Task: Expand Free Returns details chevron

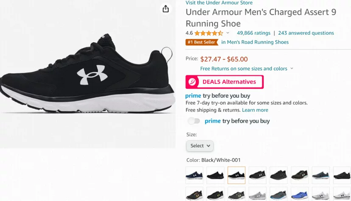Action: pos(292,69)
